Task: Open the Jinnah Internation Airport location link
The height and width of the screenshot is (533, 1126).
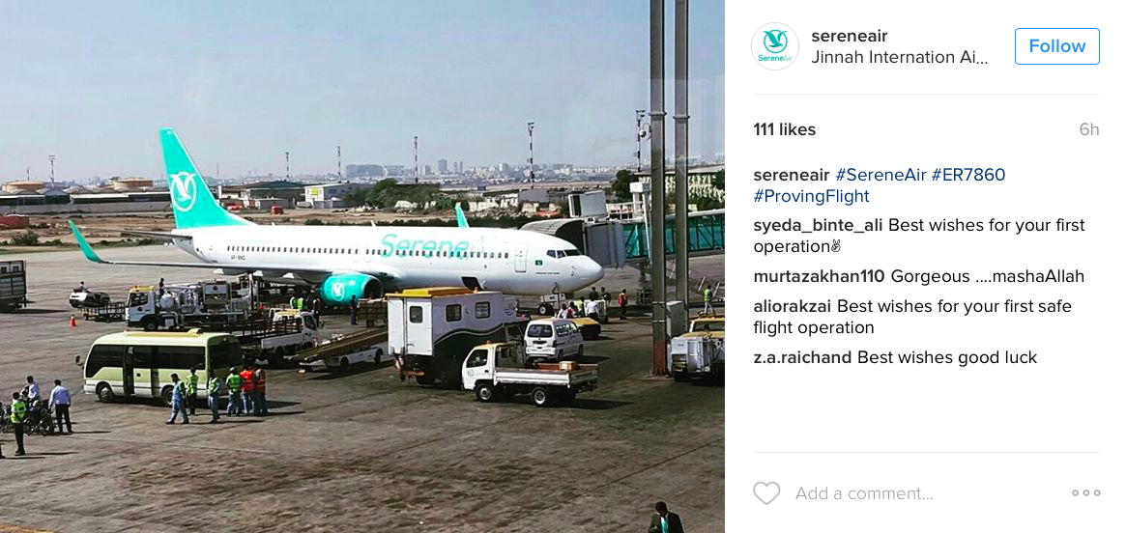Action: (900, 57)
